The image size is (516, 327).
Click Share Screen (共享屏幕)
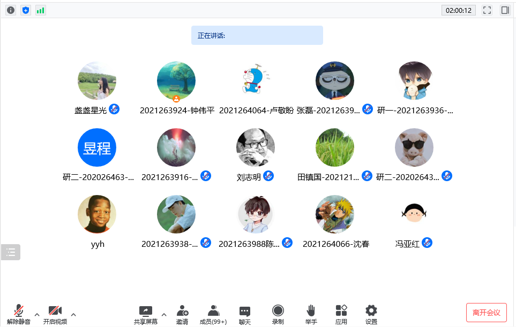146,314
